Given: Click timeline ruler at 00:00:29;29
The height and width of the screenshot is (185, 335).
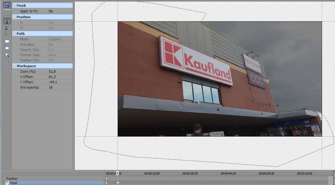Looking at the screenshot, I should click(190, 174).
